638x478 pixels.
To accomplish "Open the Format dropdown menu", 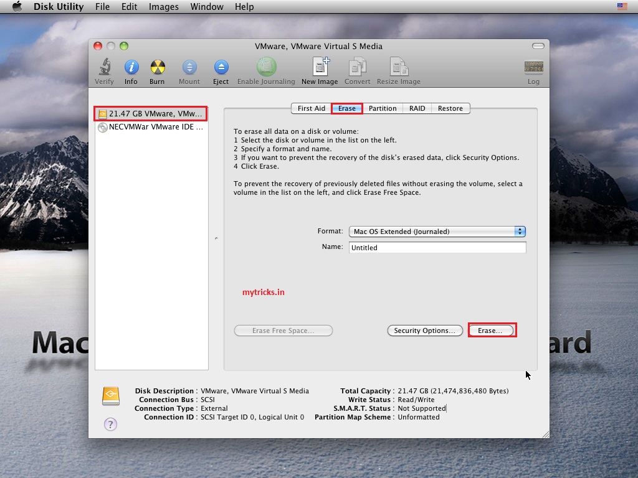I will point(437,232).
